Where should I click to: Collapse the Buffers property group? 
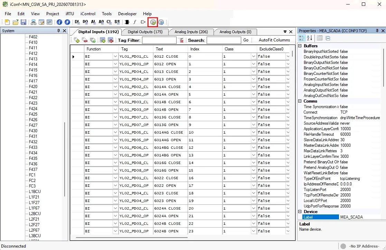coord(300,46)
